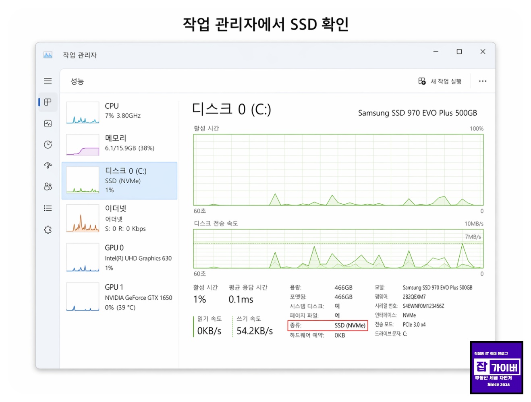This screenshot has width=531, height=402.
Task: Select GPU 0 Intel UHD Graphics 630
Action: [x=120, y=257]
